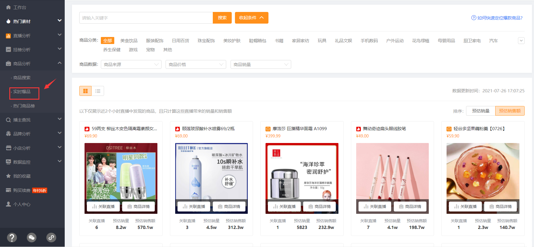This screenshot has height=247, width=534.
Task: Click the source icon on 舞动奇迹扁头眼线胶笔
Action: (359, 129)
